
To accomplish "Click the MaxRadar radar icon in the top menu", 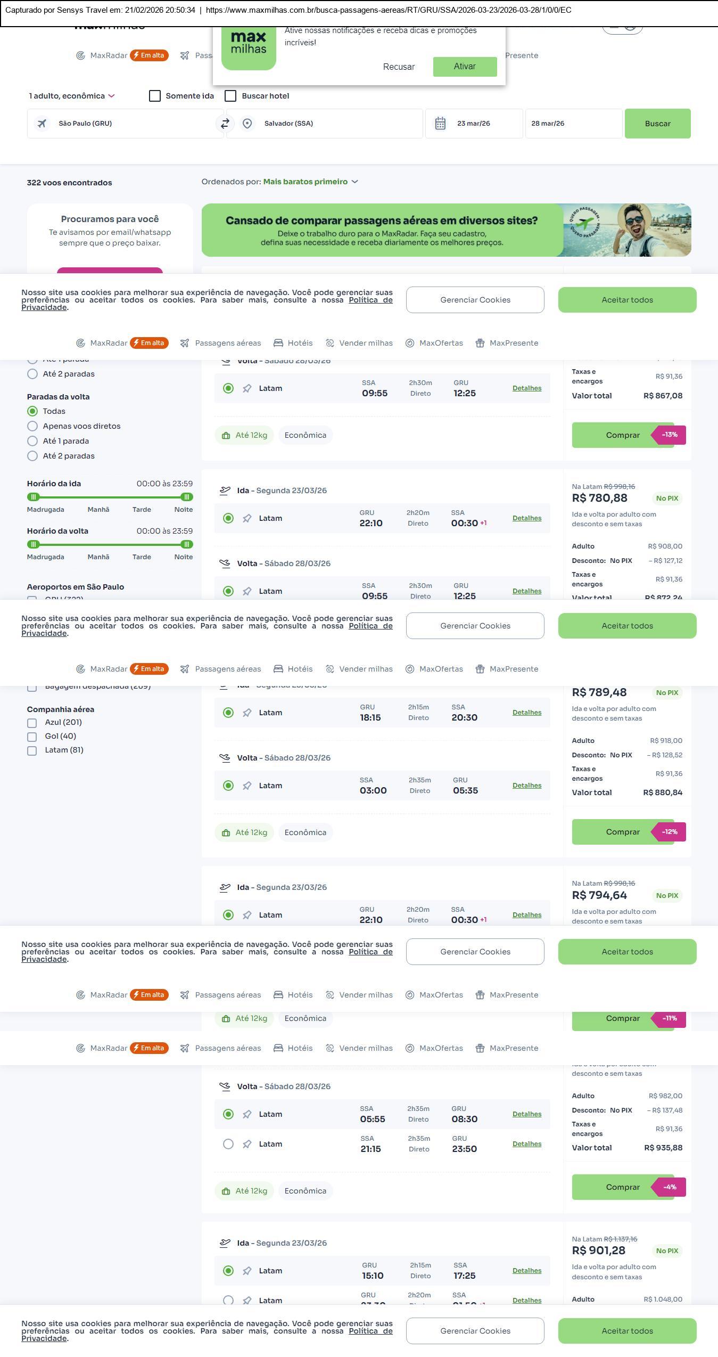I will click(80, 343).
